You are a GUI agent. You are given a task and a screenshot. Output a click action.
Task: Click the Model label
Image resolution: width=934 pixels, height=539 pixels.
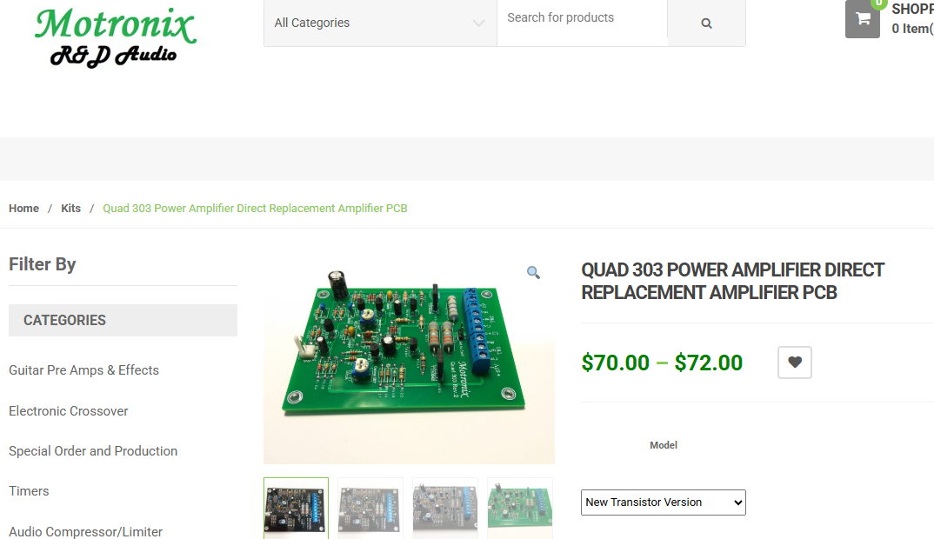pyautogui.click(x=663, y=445)
